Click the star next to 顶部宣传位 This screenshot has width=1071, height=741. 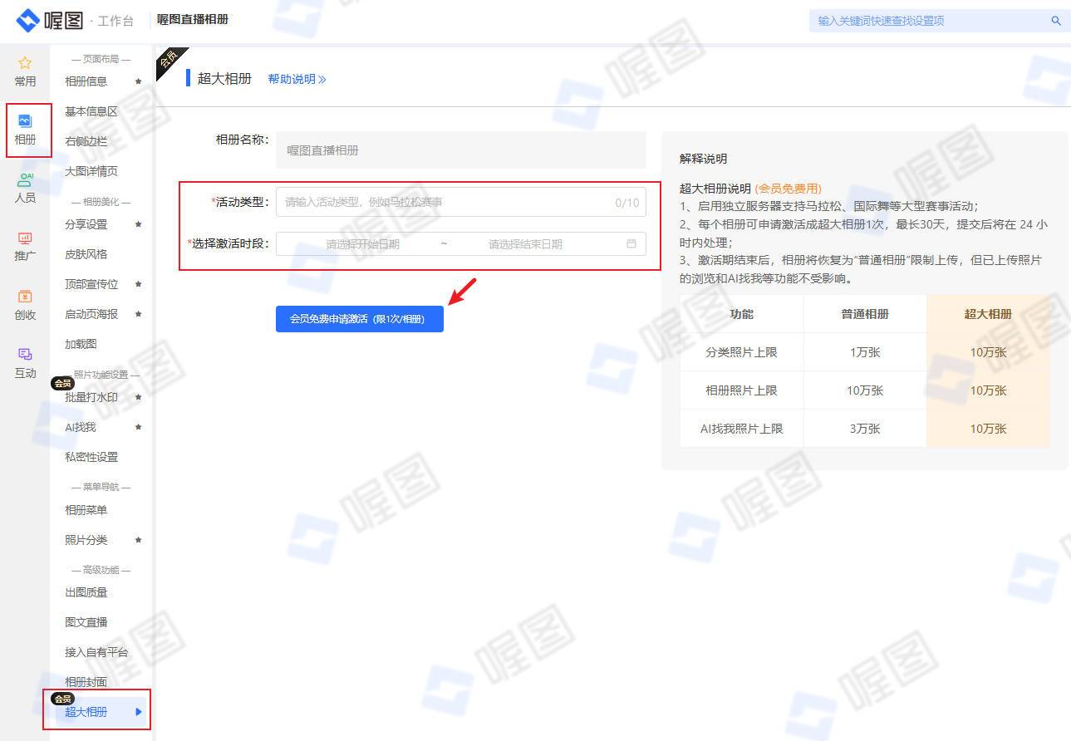click(x=138, y=284)
